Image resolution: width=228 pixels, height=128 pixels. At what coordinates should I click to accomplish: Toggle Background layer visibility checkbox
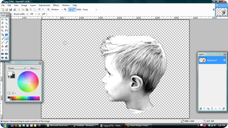tap(224, 60)
